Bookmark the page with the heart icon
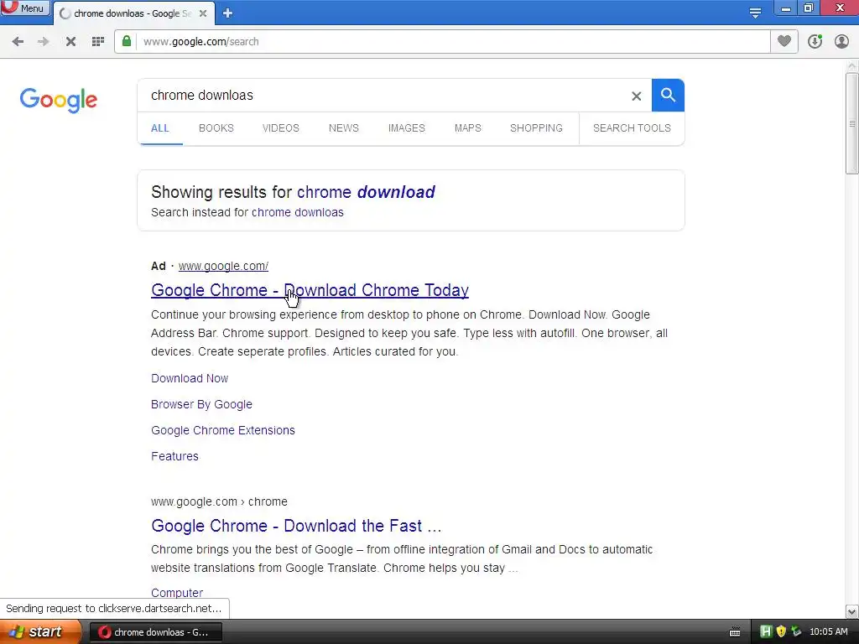This screenshot has width=859, height=644. click(784, 41)
